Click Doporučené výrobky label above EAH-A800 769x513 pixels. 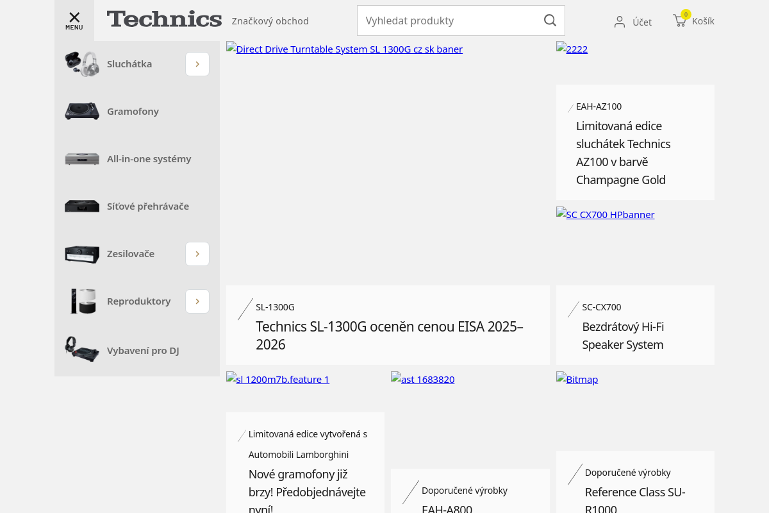click(465, 491)
